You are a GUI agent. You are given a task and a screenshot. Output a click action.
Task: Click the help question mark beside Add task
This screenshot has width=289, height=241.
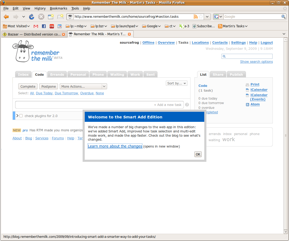click(x=187, y=105)
